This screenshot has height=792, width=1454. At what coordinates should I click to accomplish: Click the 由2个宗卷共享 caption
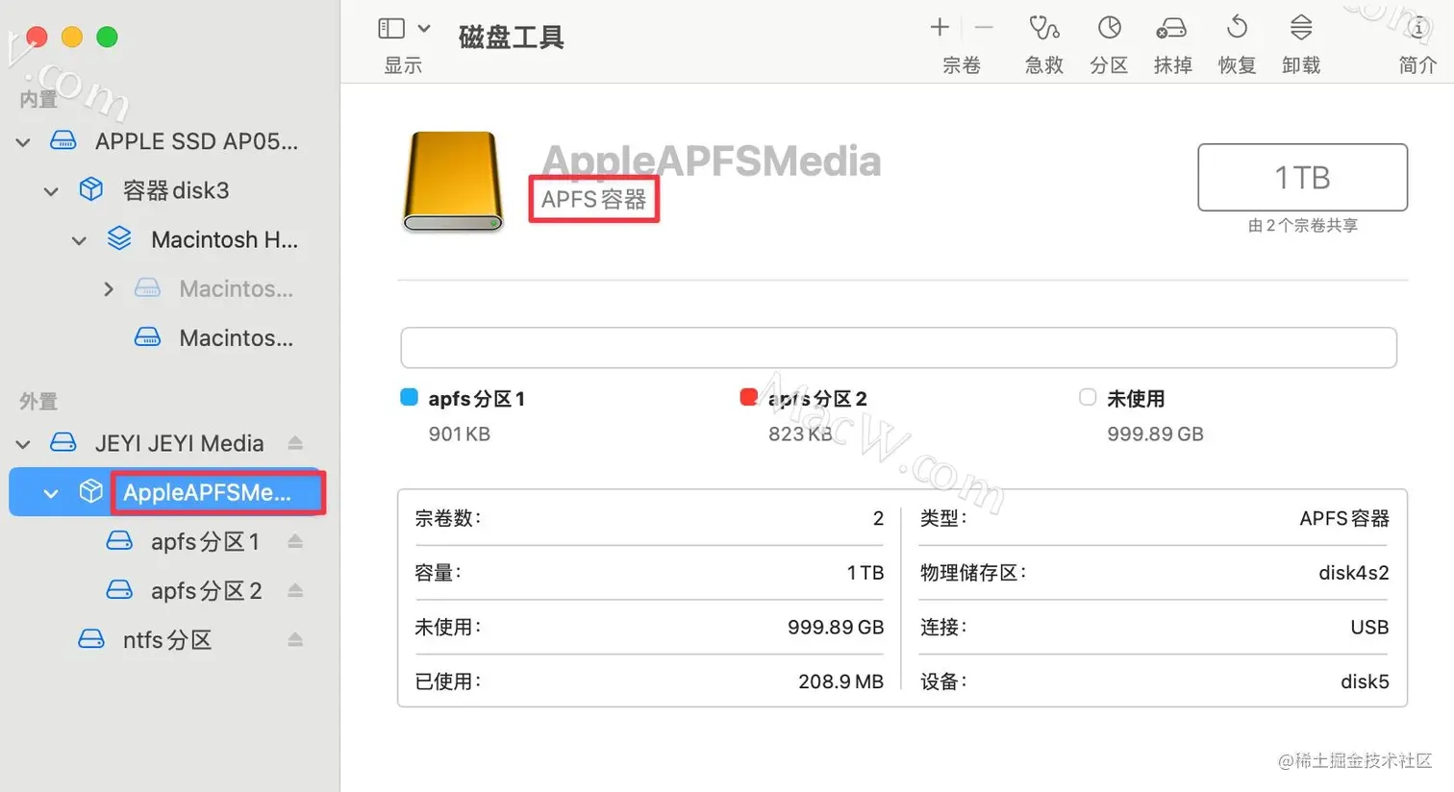pos(1302,226)
